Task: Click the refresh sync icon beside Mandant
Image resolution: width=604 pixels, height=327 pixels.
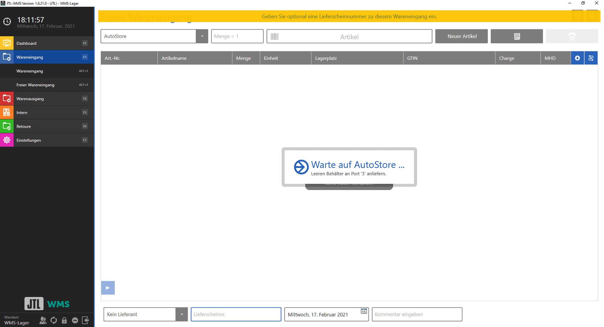Action: [54, 320]
